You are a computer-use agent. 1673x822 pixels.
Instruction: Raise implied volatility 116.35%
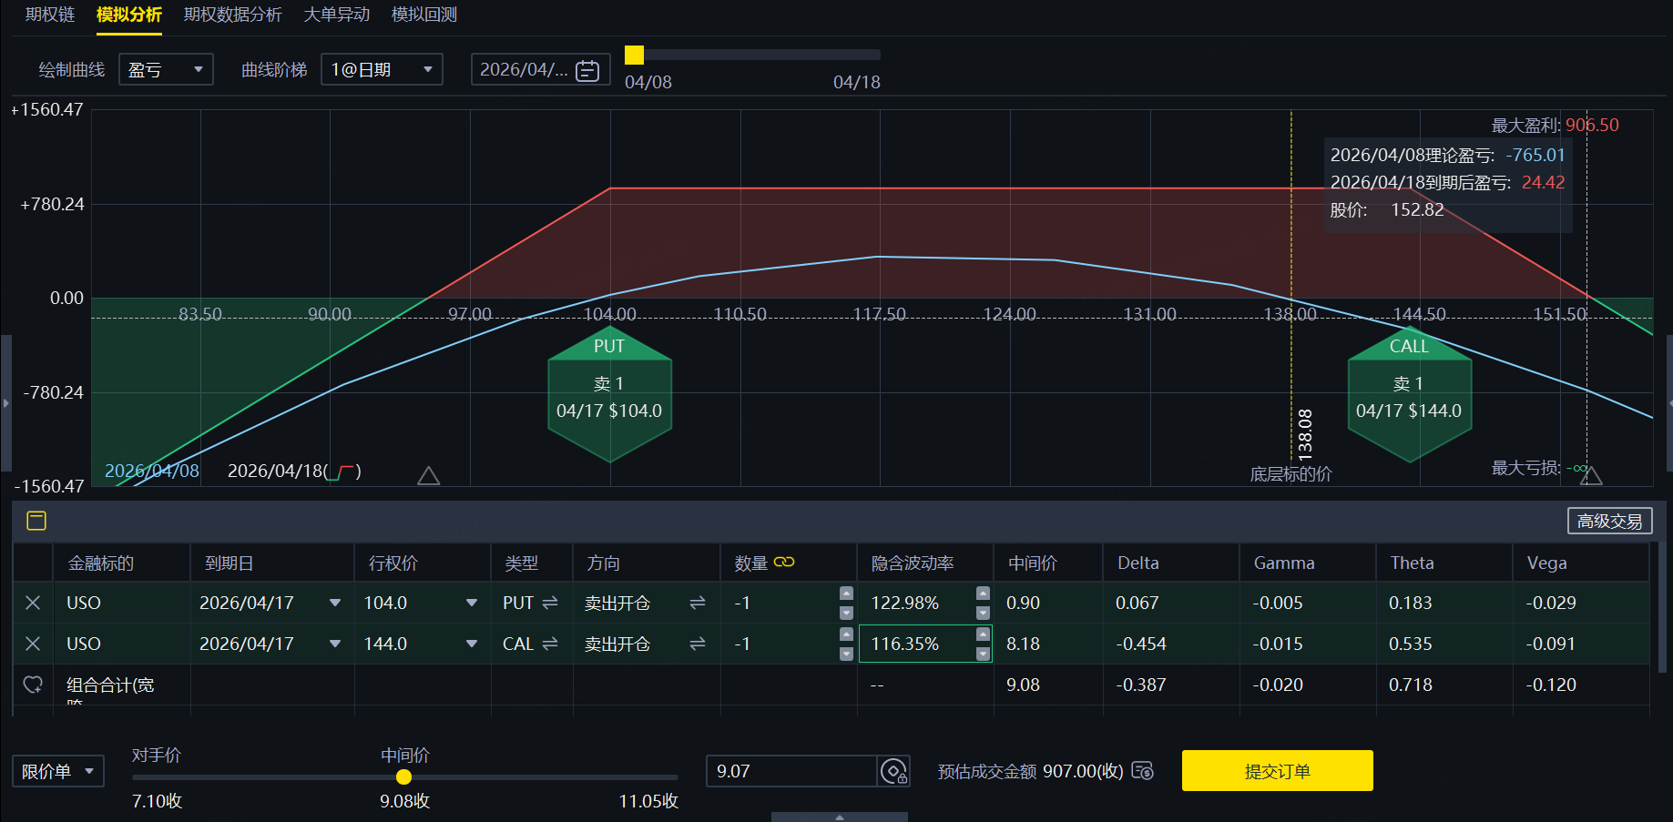point(983,634)
